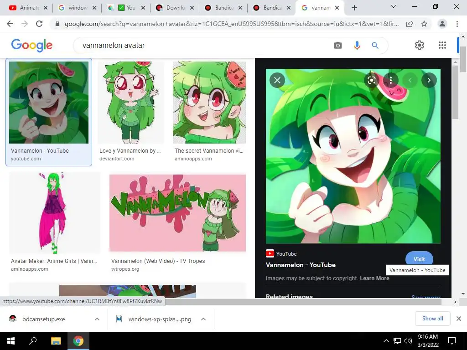Click the address bar URL
The width and height of the screenshot is (467, 350).
(x=231, y=24)
